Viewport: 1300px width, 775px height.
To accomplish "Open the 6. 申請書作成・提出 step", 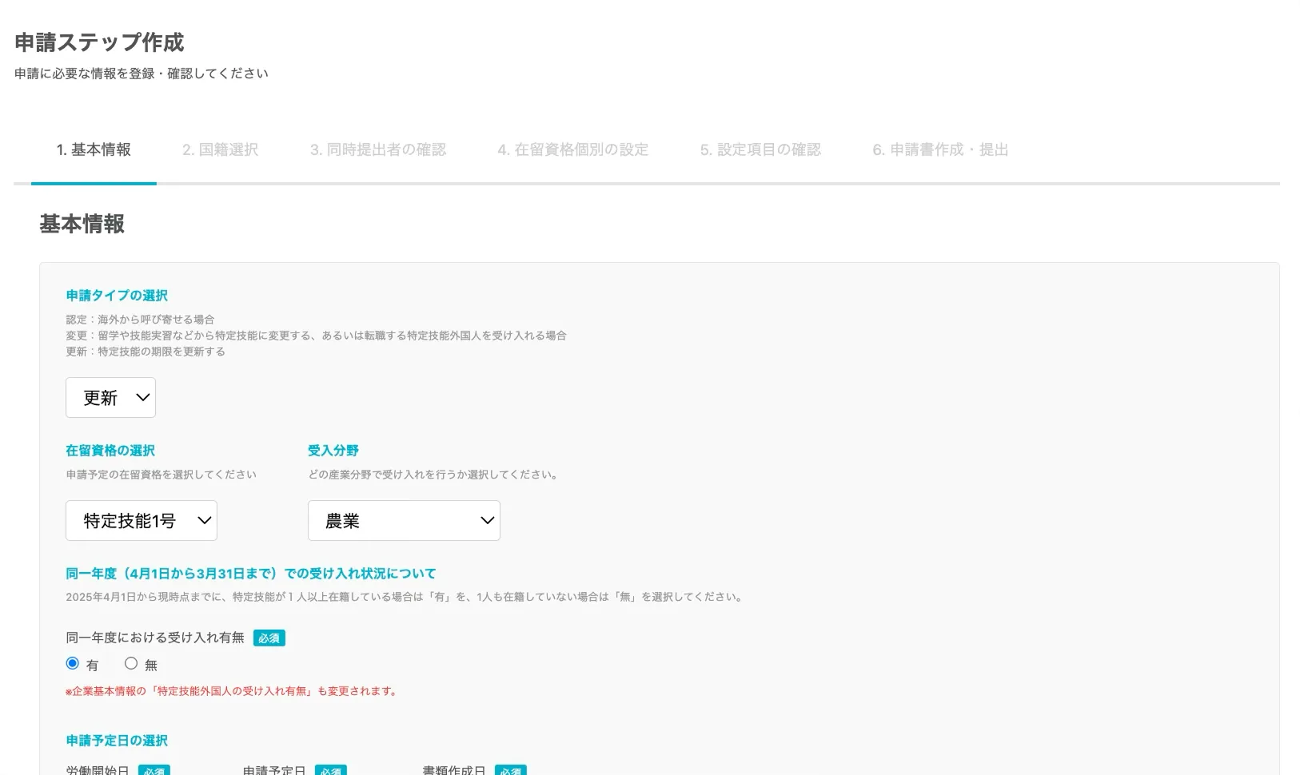I will 940,149.
